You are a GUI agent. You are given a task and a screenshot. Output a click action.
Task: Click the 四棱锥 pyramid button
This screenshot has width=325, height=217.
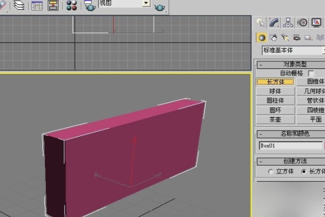pos(311,110)
